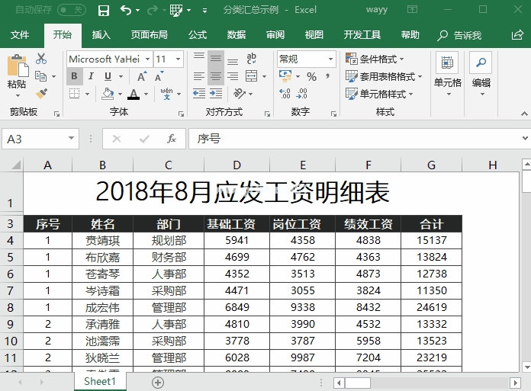Click the 告诉我 search box
Screen dimensions: 531x391
(459, 35)
